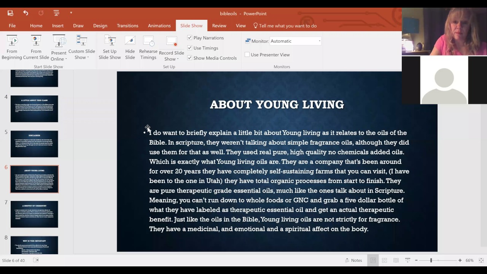
Task: Undo the last action
Action: point(25,13)
